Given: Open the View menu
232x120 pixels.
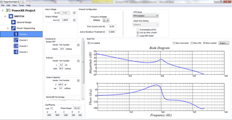Looking at the screenshot, I should tap(14, 5).
